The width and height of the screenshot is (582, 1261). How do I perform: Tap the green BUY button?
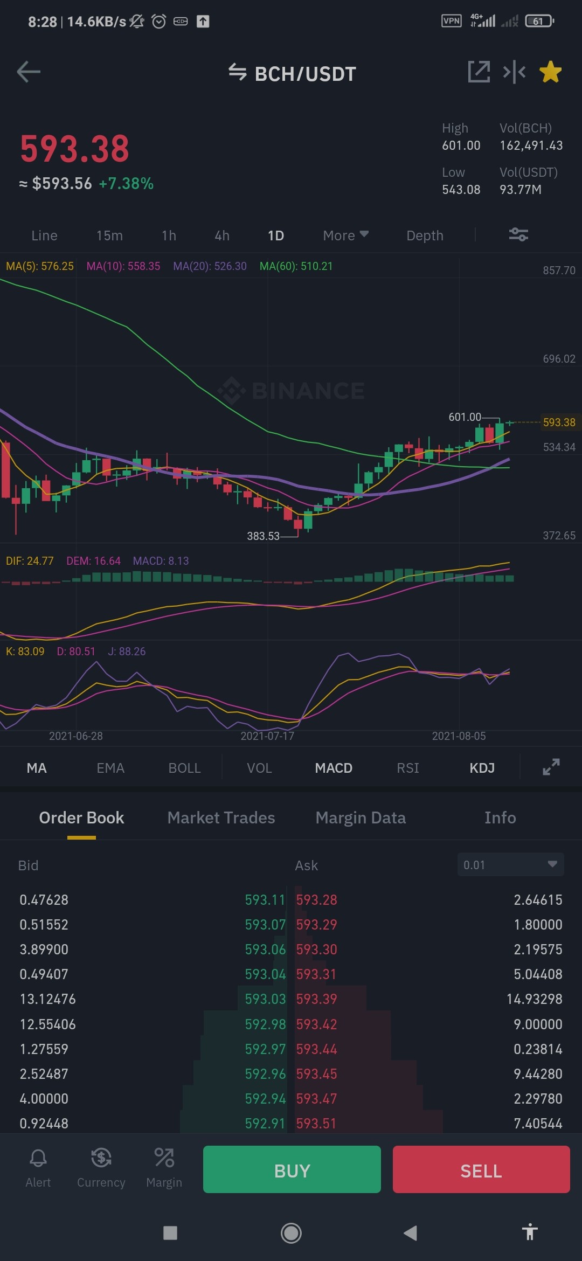click(x=292, y=1169)
